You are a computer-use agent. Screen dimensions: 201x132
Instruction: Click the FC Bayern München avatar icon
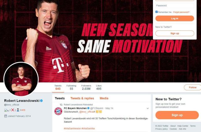58,111
